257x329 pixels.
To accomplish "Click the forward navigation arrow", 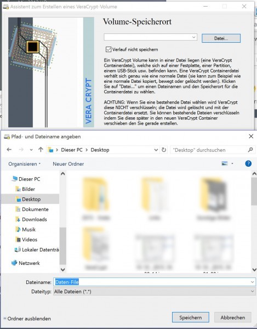I will point(21,150).
